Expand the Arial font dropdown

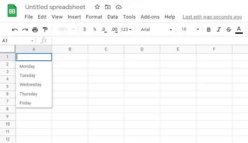[x=156, y=29]
